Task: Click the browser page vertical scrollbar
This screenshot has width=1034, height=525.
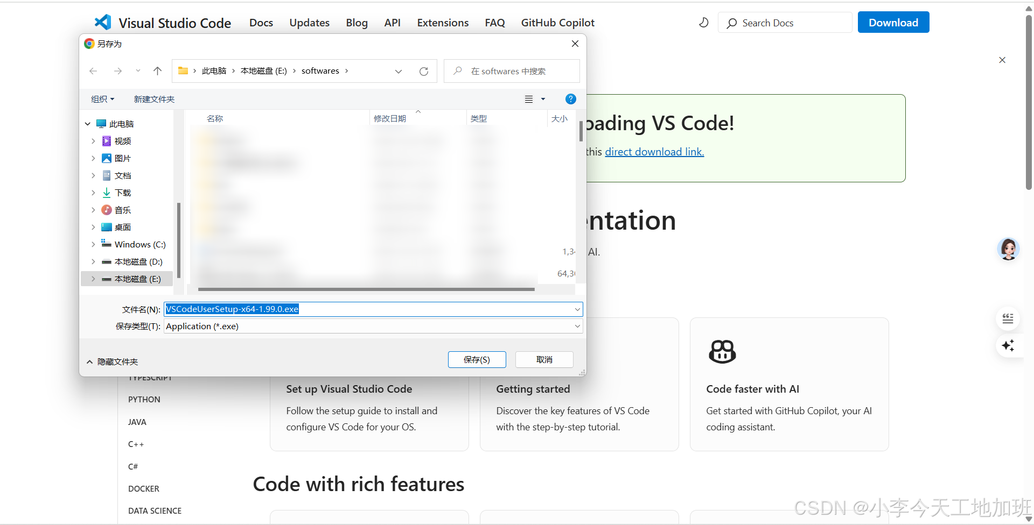Action: point(1029,102)
